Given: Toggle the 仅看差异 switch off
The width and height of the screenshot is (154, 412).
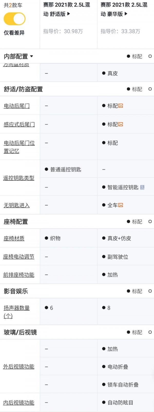Looking at the screenshot, I should 14,19.
